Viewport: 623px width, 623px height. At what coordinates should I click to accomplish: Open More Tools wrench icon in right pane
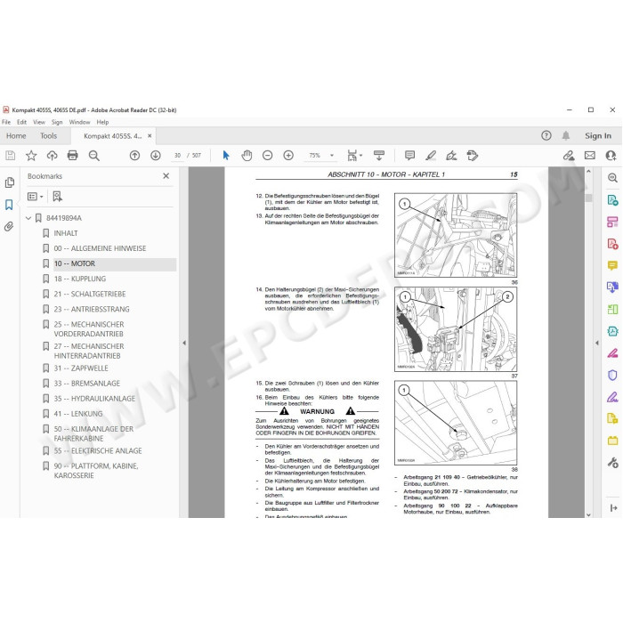[x=612, y=463]
